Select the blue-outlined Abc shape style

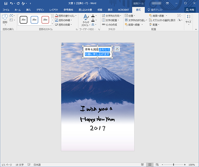tap(34, 20)
